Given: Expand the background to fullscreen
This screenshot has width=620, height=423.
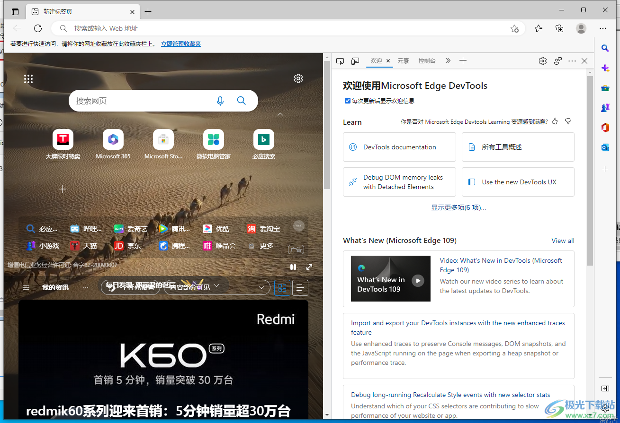Looking at the screenshot, I should click(309, 267).
